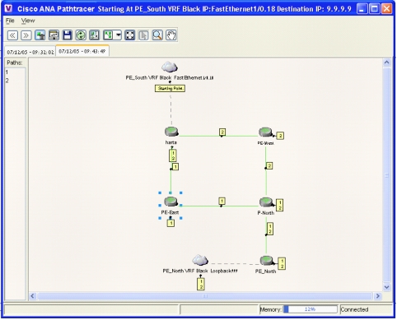Screen dimensions: 397x320
Task: Click the 1 2 badge under the Loopback cloud
Action: (x=201, y=284)
